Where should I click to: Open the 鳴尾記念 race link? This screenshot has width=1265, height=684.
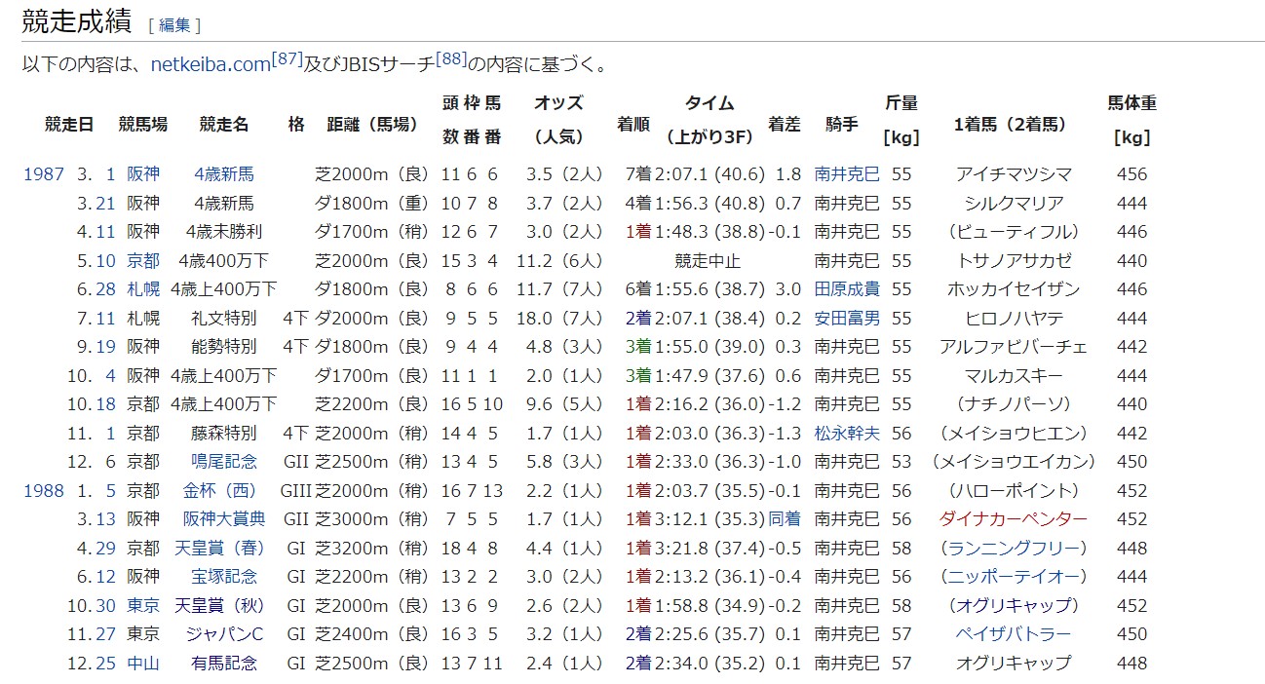pyautogui.click(x=224, y=461)
